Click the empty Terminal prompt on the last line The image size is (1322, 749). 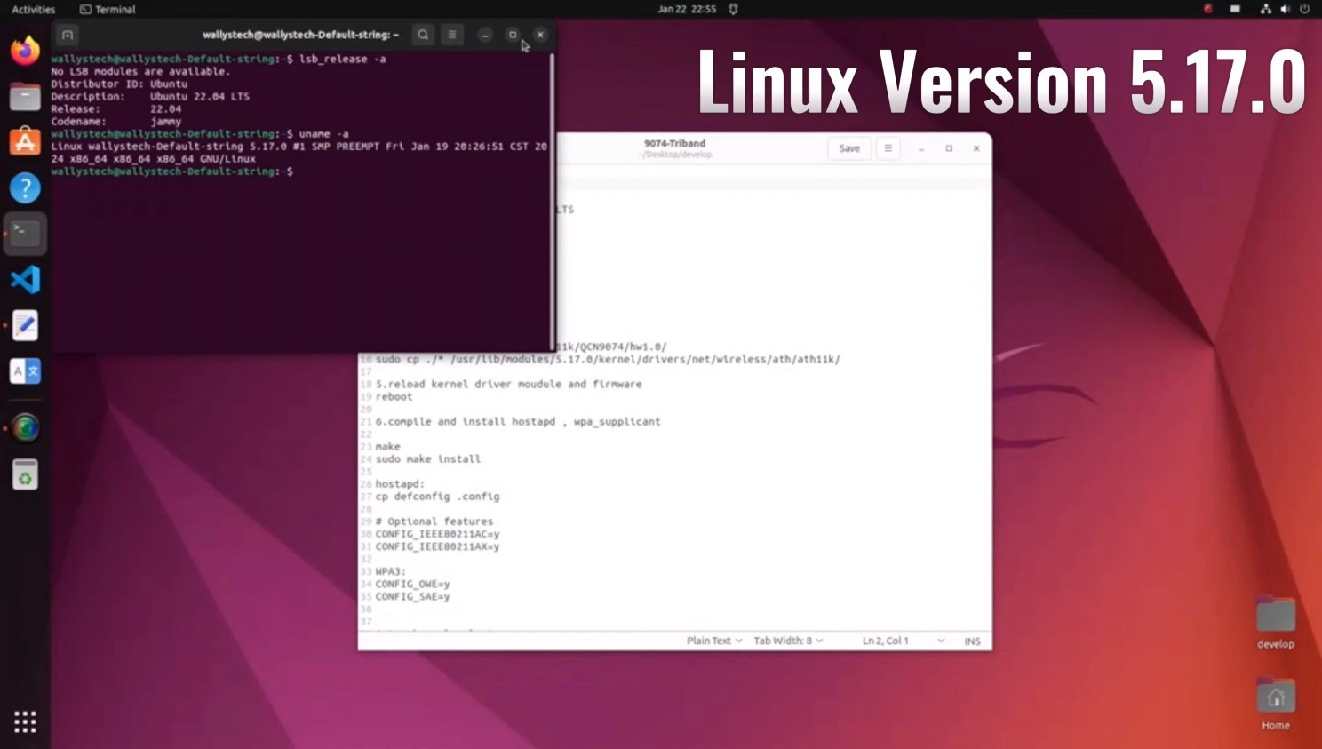[x=171, y=171]
